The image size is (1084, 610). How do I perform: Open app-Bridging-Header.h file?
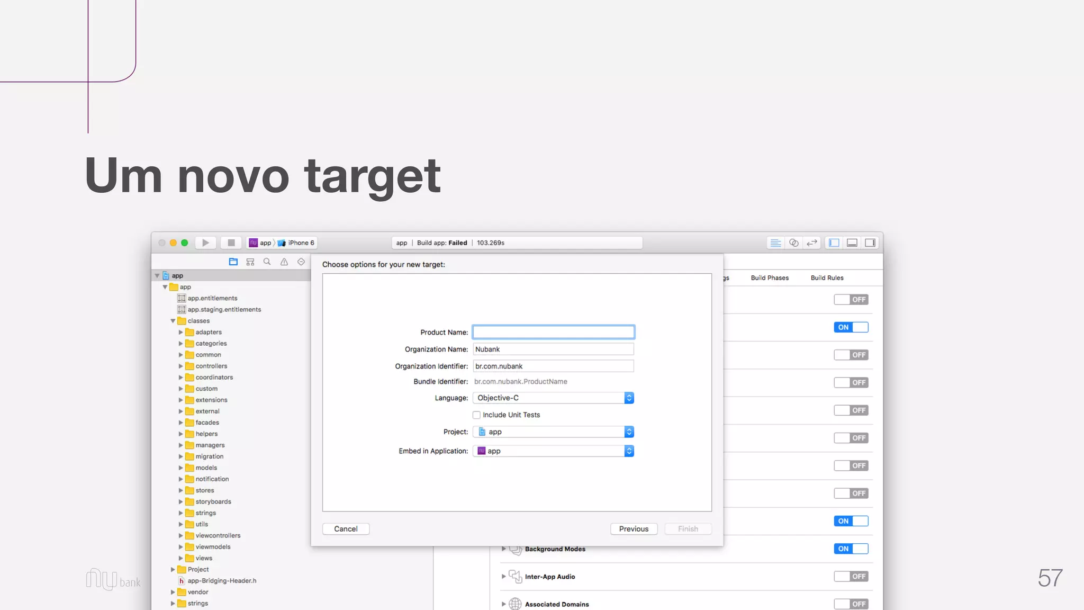218,580
